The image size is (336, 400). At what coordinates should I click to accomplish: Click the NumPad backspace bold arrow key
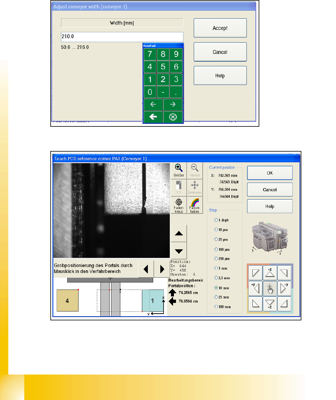coord(153,117)
